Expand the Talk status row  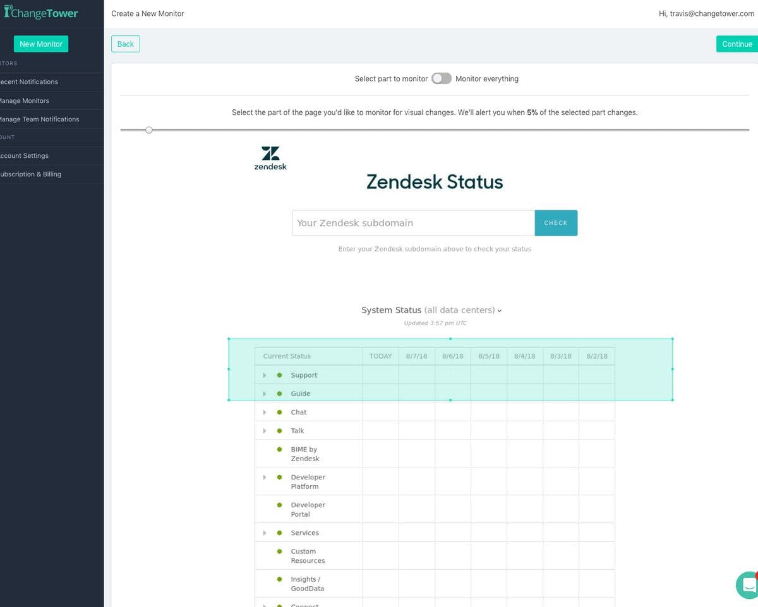(265, 431)
